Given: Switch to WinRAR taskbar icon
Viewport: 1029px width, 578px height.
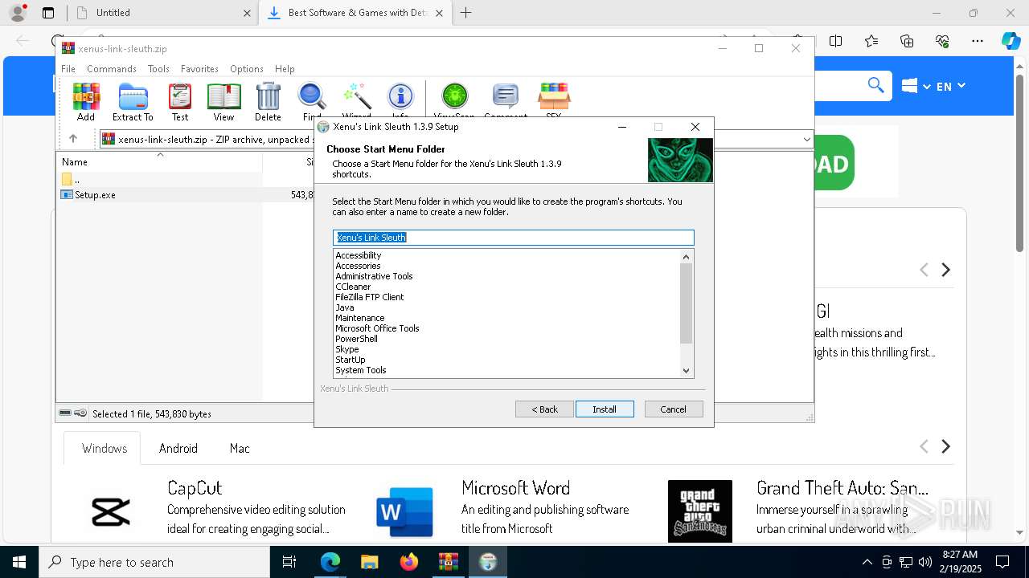Looking at the screenshot, I should [x=449, y=562].
